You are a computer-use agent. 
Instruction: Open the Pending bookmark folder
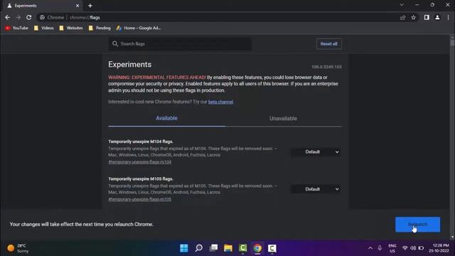pyautogui.click(x=100, y=28)
